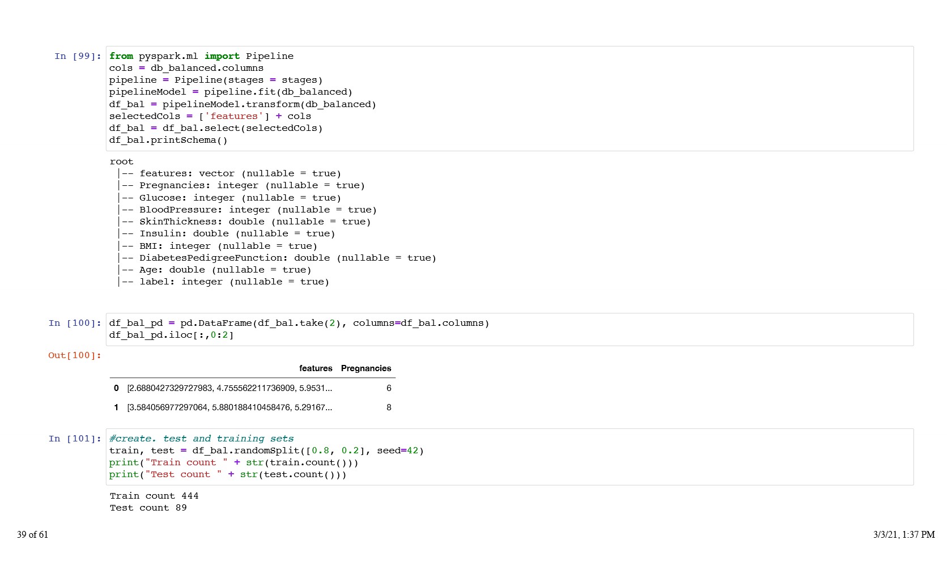
Task: Click inside code cell In [100]
Action: pyautogui.click(x=510, y=329)
